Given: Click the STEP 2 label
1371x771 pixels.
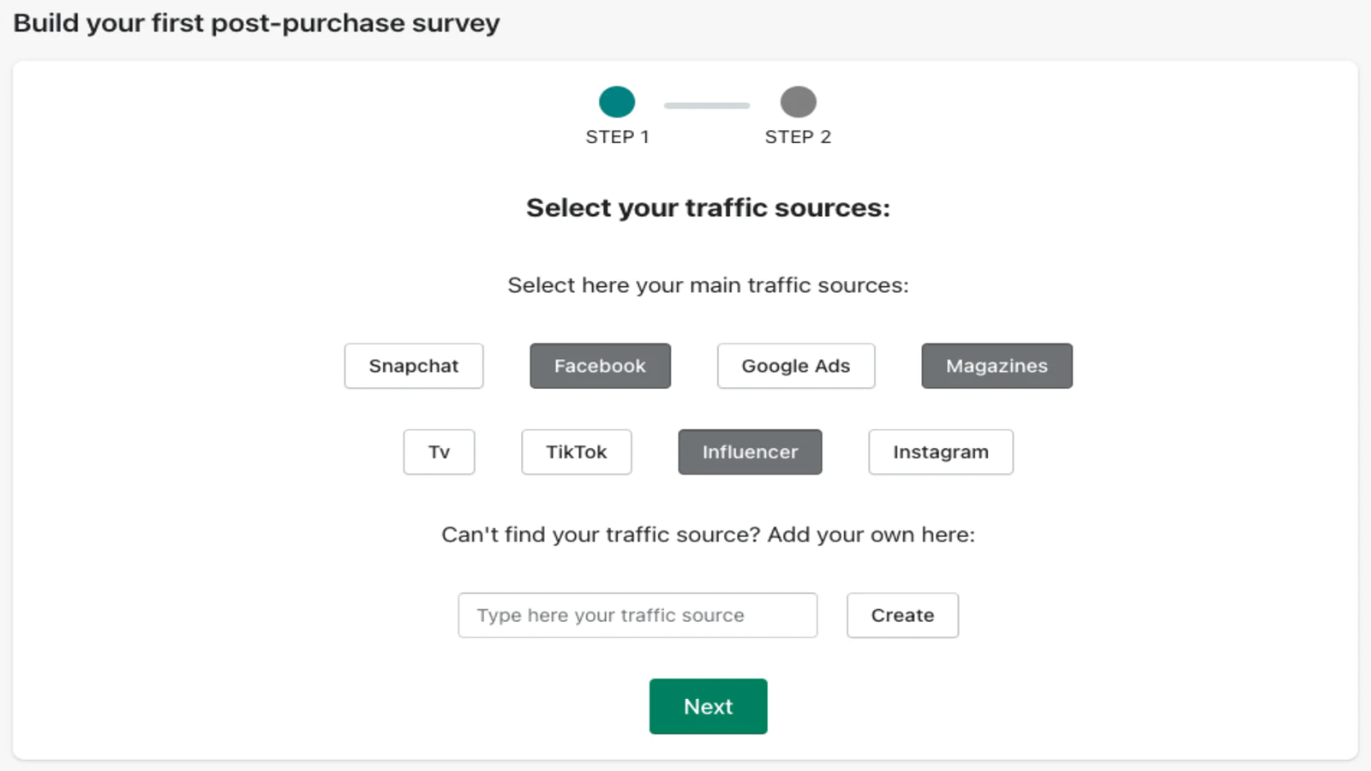Looking at the screenshot, I should tap(798, 137).
